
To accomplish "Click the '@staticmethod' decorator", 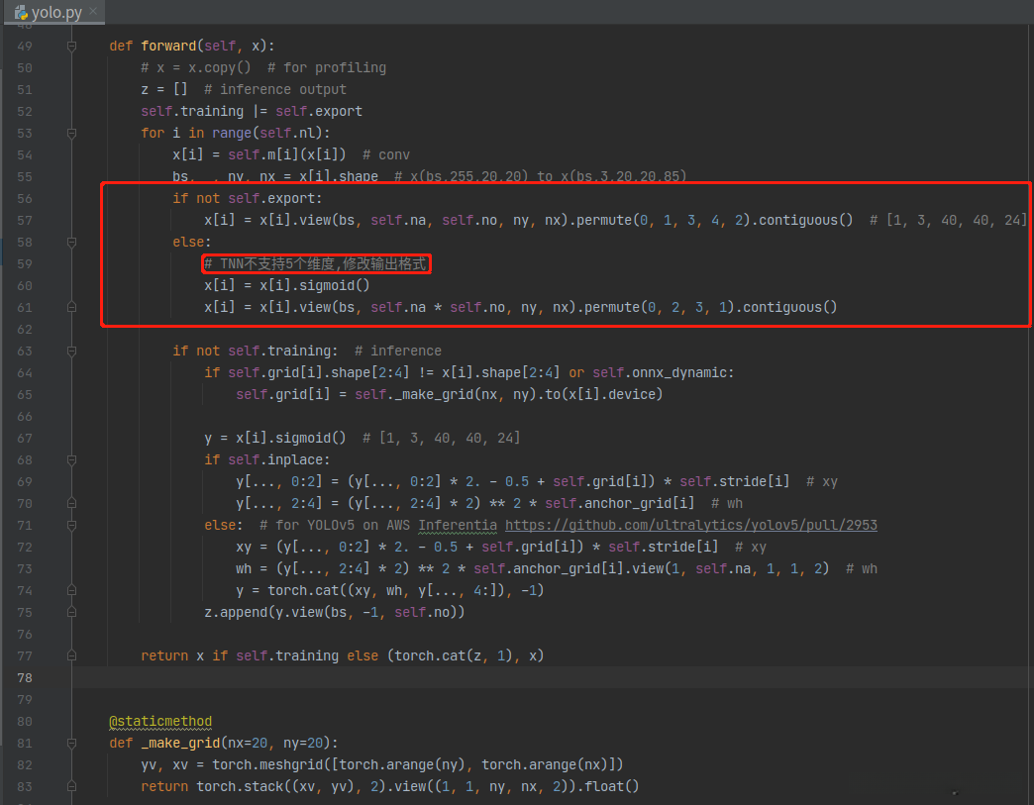I will 160,721.
